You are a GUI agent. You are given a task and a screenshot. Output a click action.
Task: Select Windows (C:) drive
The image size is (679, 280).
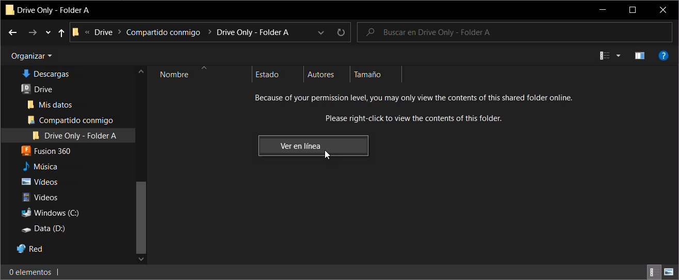pyautogui.click(x=56, y=213)
